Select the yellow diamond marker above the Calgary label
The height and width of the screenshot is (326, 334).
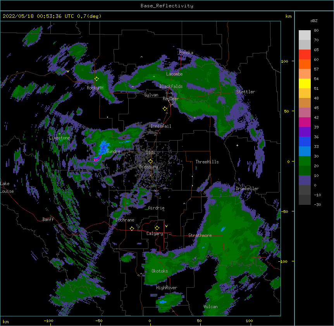[157, 228]
